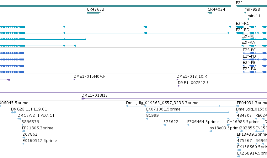Open the E2f-RA transcript
Screen dimensions: 267x158
point(254,46)
